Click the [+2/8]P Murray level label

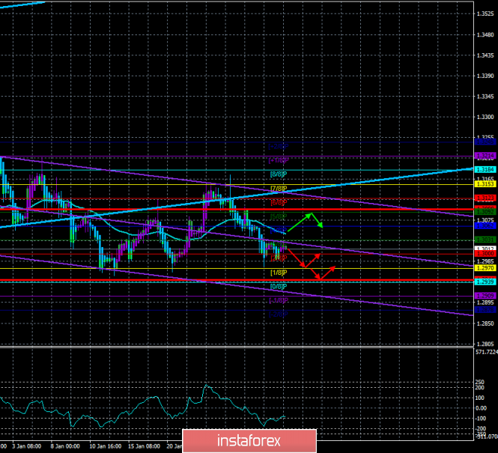279,146
